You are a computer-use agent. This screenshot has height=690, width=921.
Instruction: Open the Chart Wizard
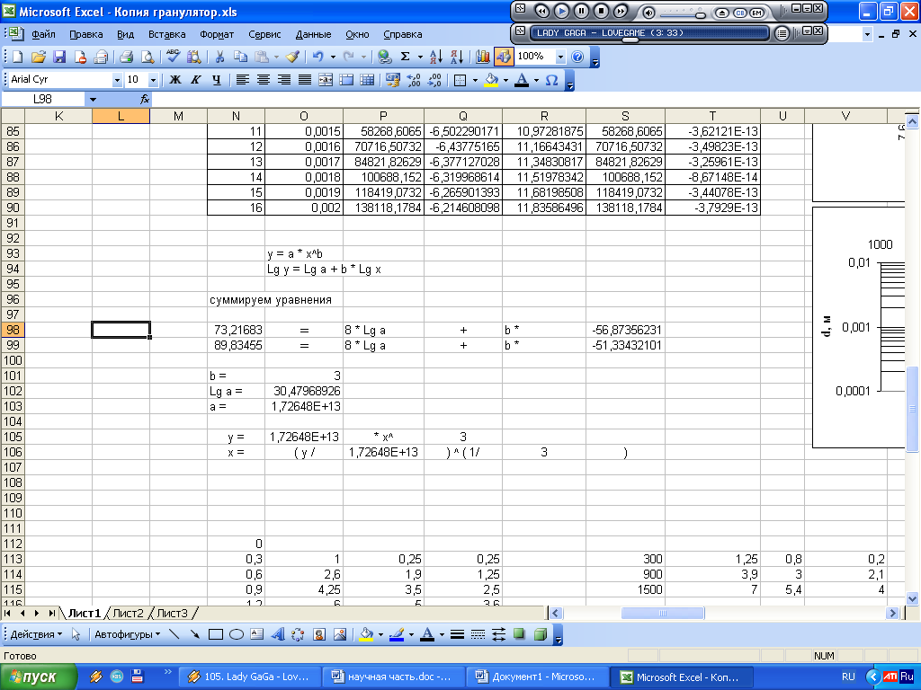483,57
